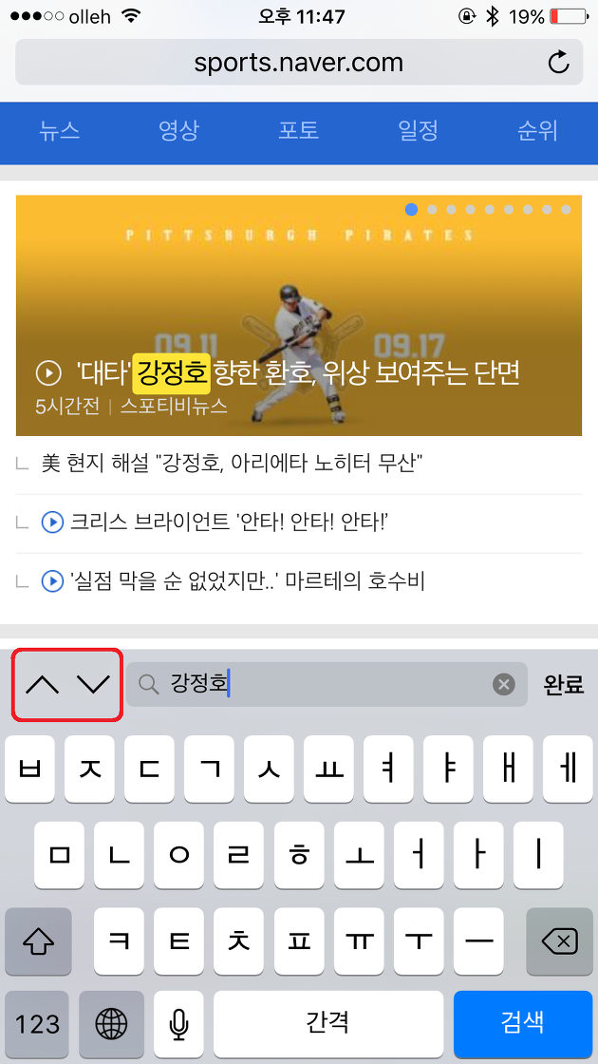
Task: Select the 순위 tab
Action: coord(537,130)
